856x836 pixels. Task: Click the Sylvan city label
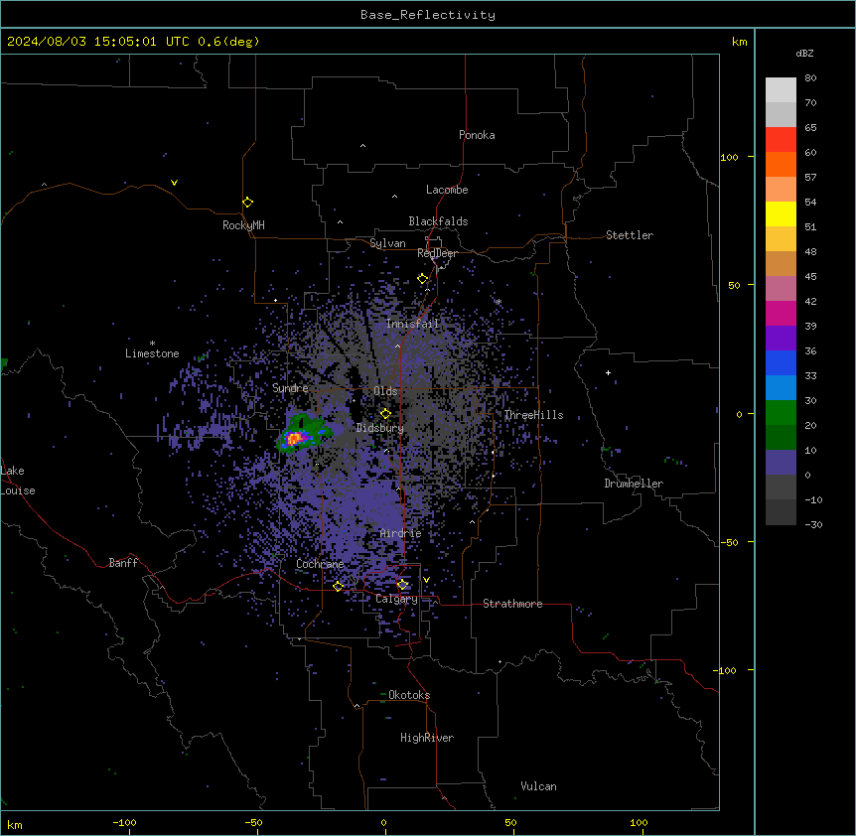click(x=387, y=243)
